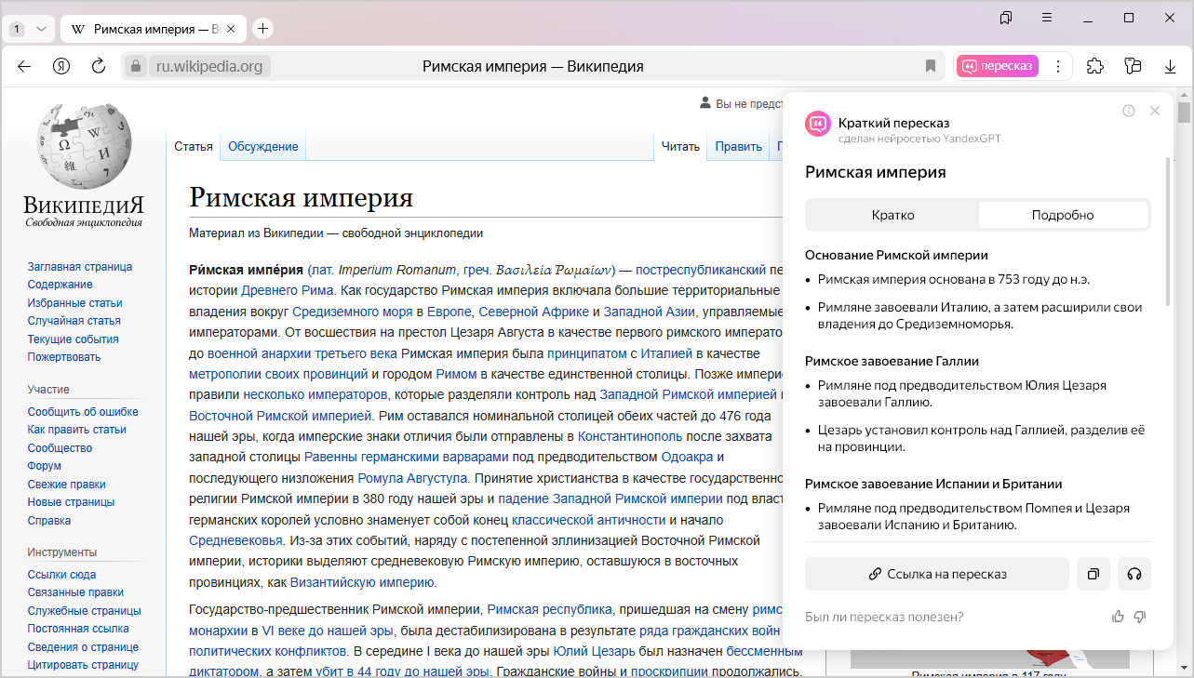This screenshot has width=1194, height=678.
Task: Open the extensions puzzle icon
Action: pyautogui.click(x=1095, y=66)
